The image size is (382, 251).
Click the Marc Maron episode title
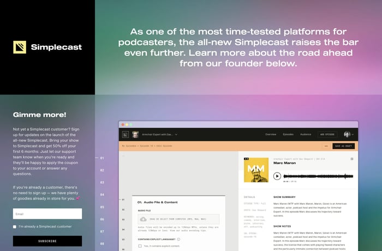(284, 163)
